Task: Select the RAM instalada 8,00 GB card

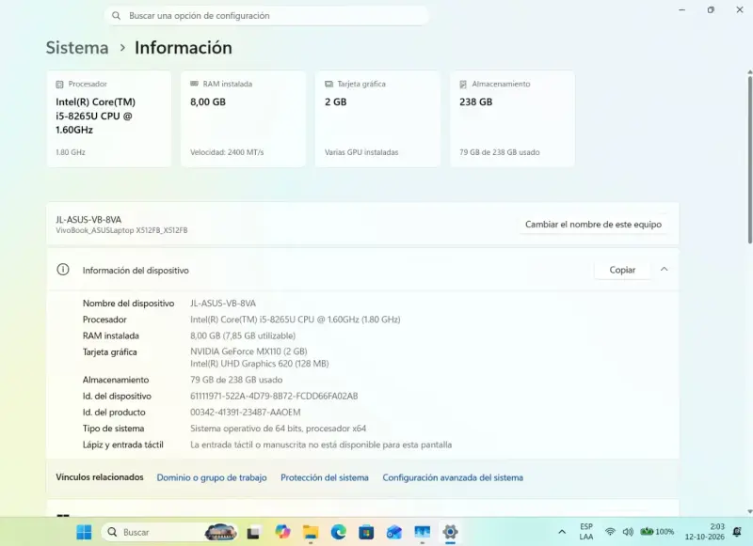Action: [244, 119]
